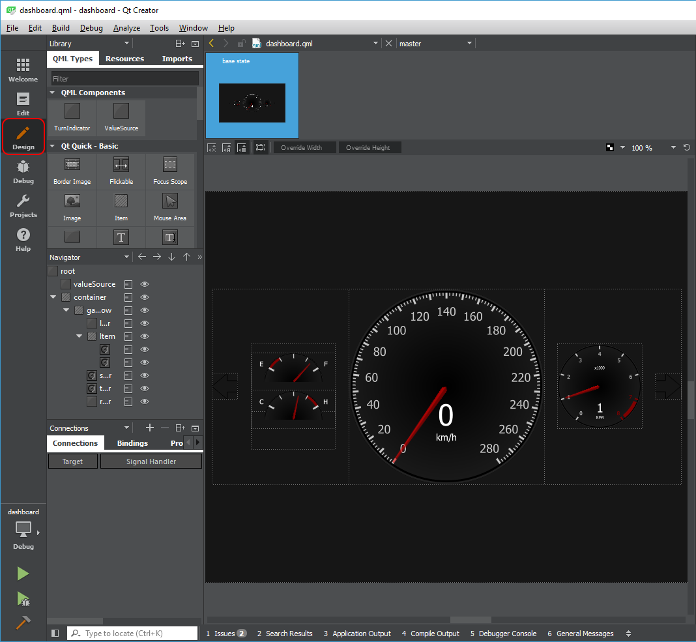This screenshot has height=642, width=696.
Task: Open Debug mode in sidebar
Action: point(23,171)
